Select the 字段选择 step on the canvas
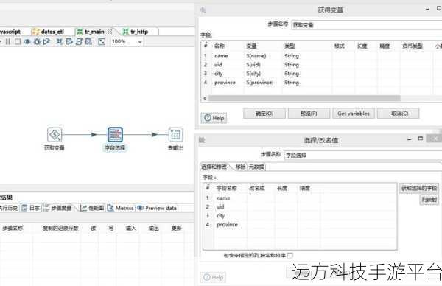Viewport: 442px width, 286px height. (115, 135)
